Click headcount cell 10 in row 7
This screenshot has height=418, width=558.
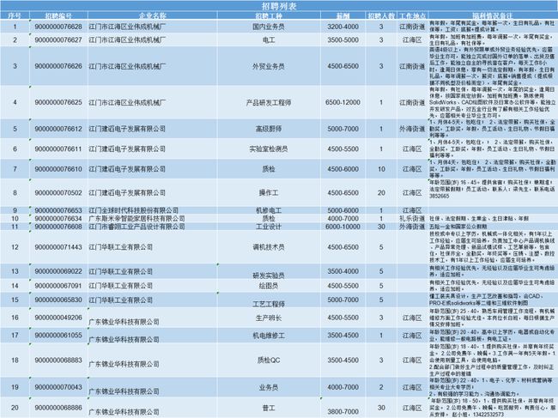(x=381, y=169)
